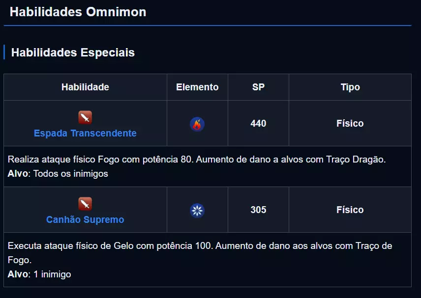Click the 'Alvo: 1 inimigo' text
421x298 pixels.
(39, 274)
